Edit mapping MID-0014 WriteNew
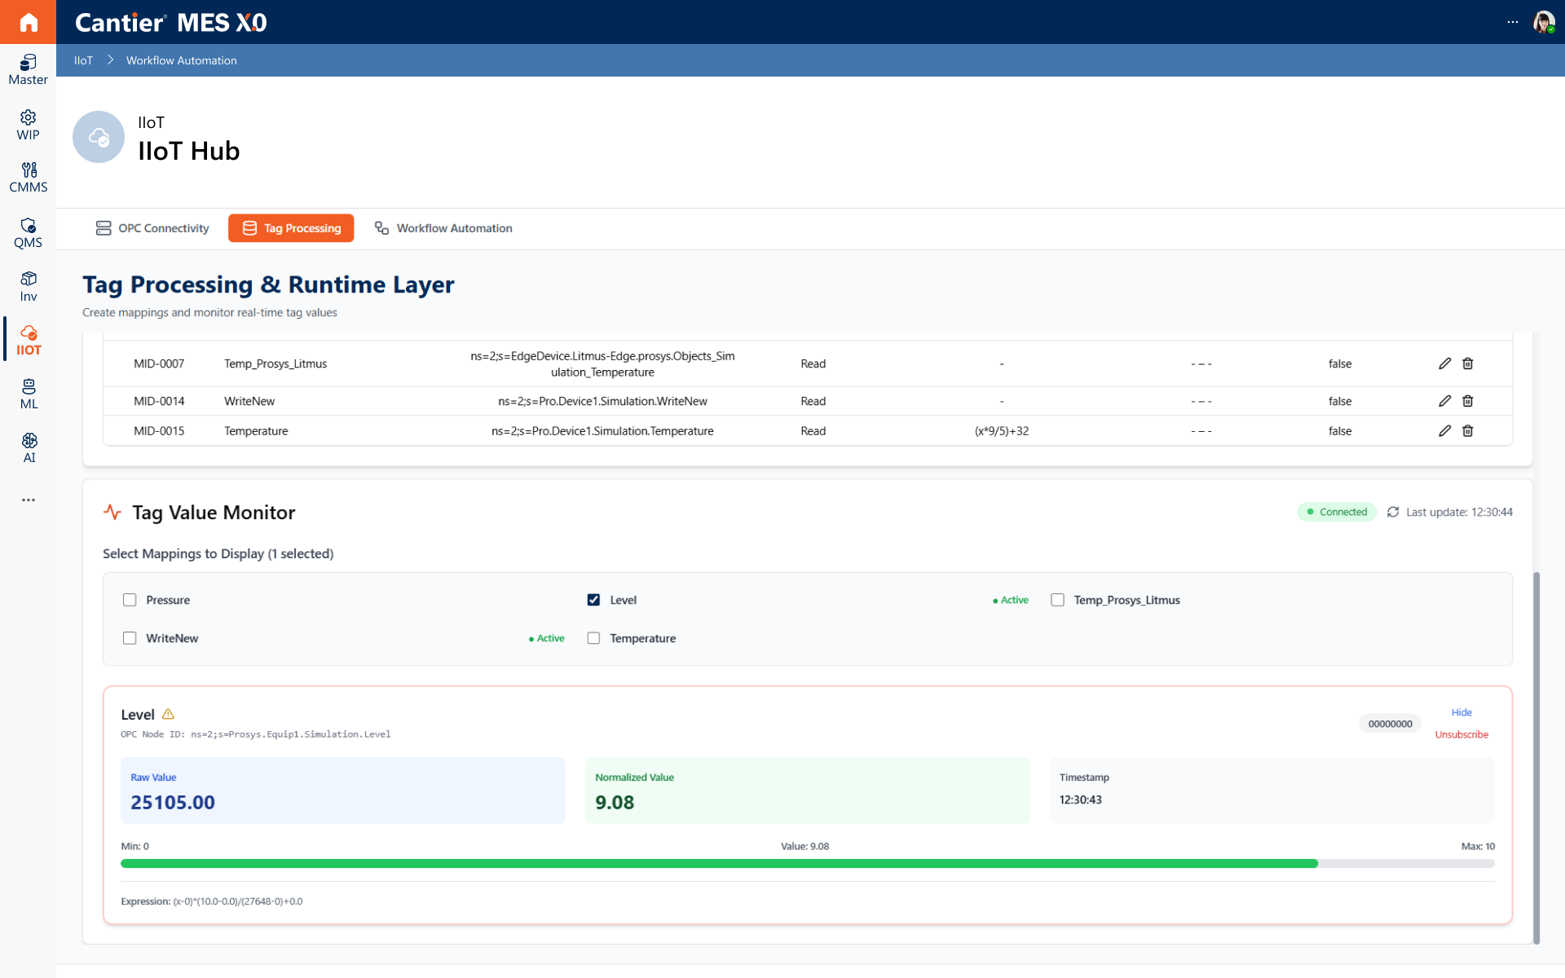The width and height of the screenshot is (1565, 978). point(1444,401)
